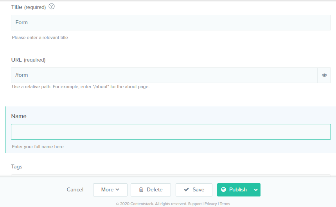Save the entry
The height and width of the screenshot is (207, 336).
194,190
